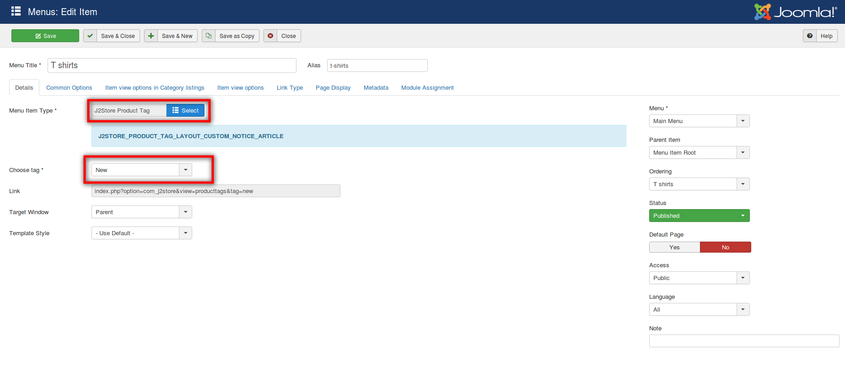Click the red X Close icon

pyautogui.click(x=270, y=36)
